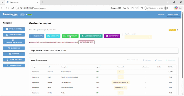Image resolution: width=184 pixels, height=96 pixels.
Task: Edit the baudrate value field showing 1
Action: coord(121,77)
